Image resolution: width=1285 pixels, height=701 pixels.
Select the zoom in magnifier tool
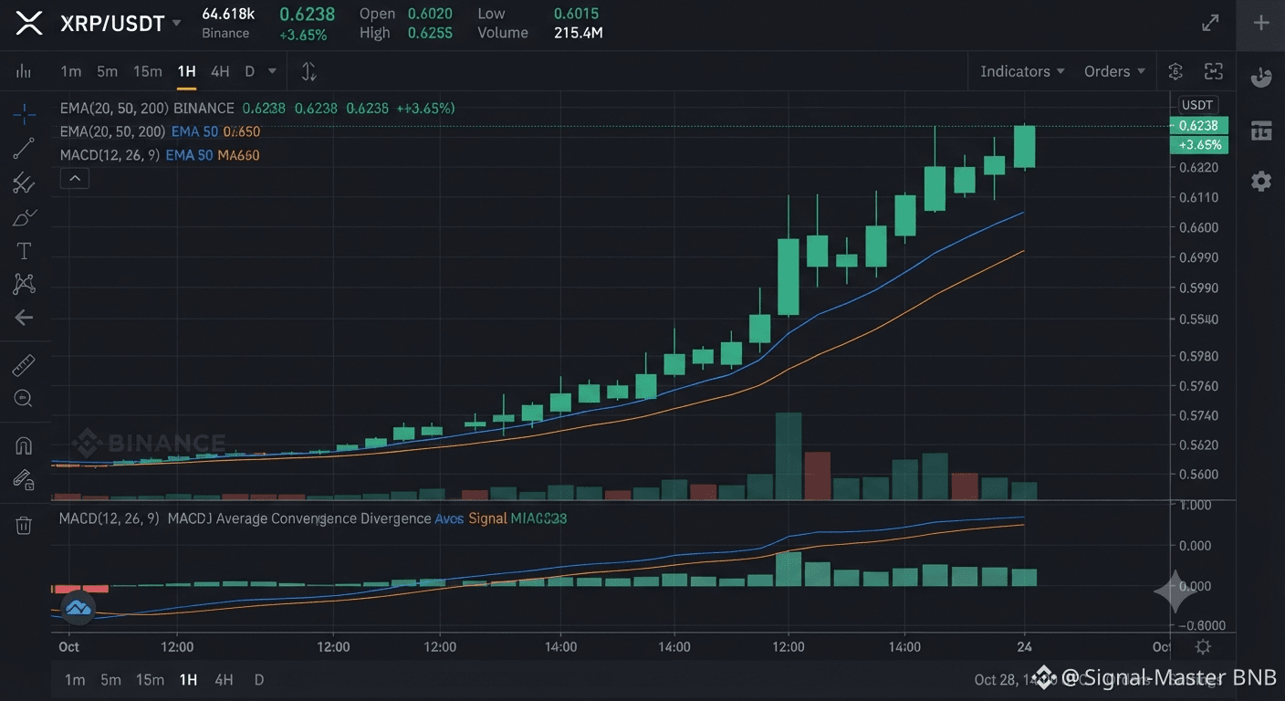click(24, 399)
